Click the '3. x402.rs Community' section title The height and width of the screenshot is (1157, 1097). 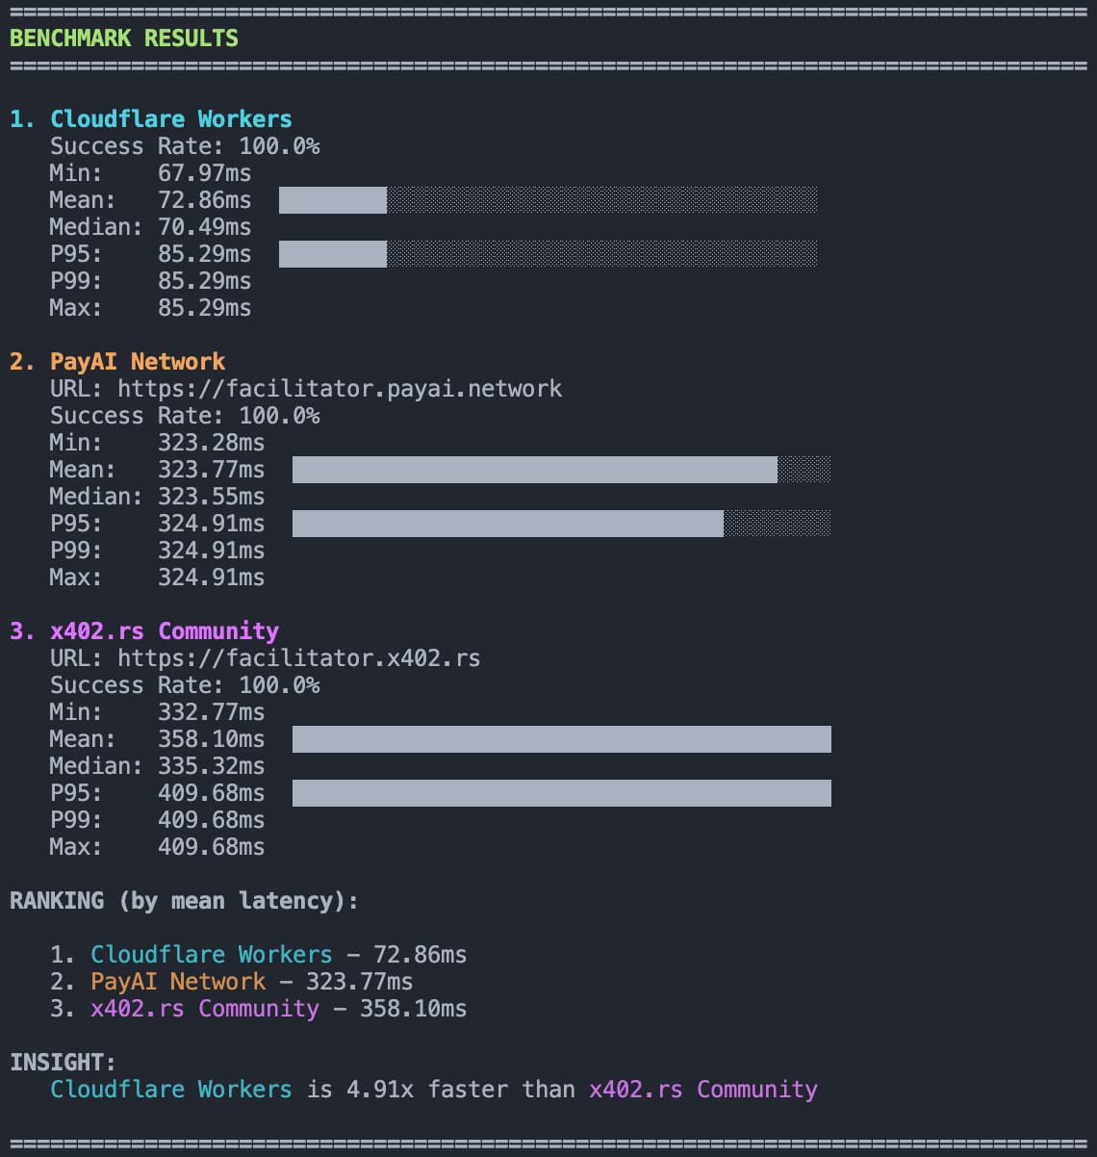tap(144, 631)
